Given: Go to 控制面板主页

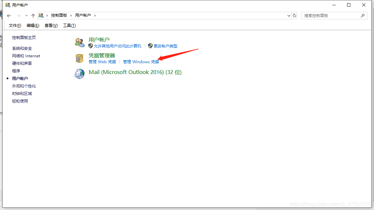Looking at the screenshot, I should coord(24,38).
